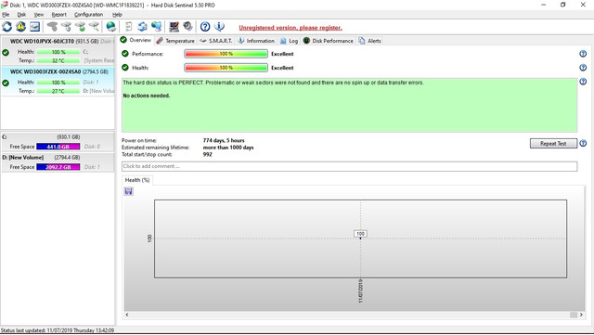Select the Health (%) graph tab
Screen dimensions: 594x335
point(137,180)
